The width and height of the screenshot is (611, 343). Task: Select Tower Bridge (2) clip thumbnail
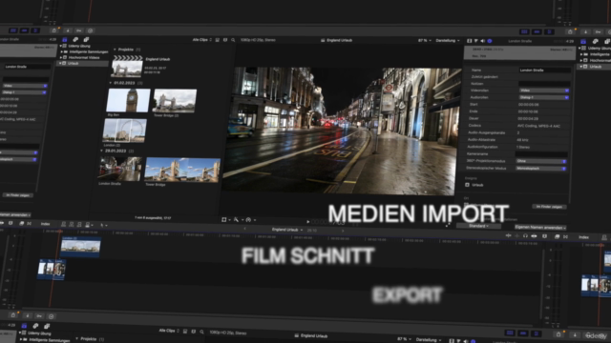(175, 101)
